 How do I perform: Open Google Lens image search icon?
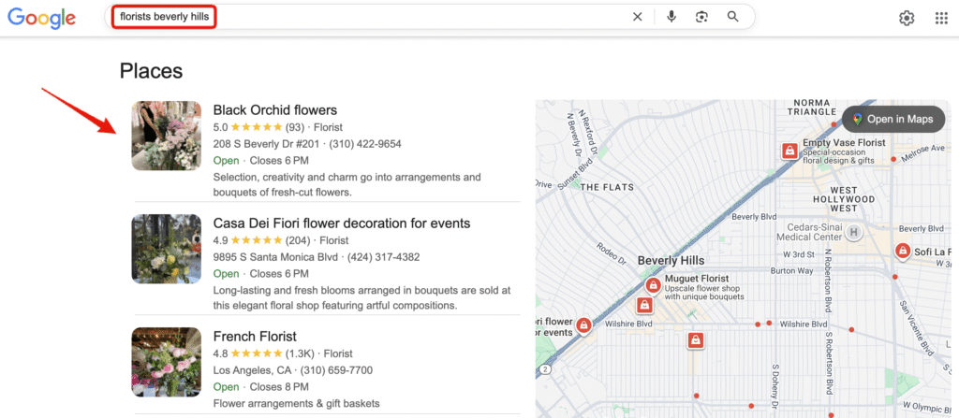[701, 17]
